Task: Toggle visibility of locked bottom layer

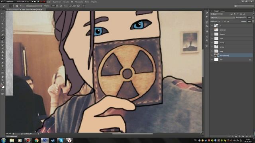Action: tap(212, 60)
